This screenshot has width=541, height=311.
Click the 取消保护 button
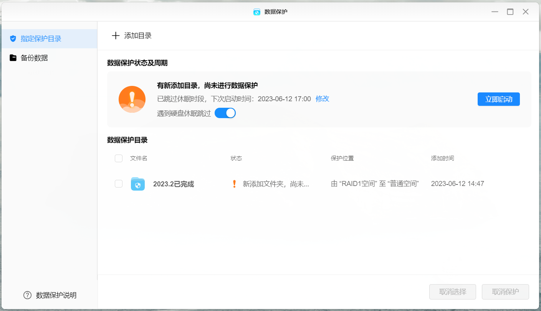(505, 292)
